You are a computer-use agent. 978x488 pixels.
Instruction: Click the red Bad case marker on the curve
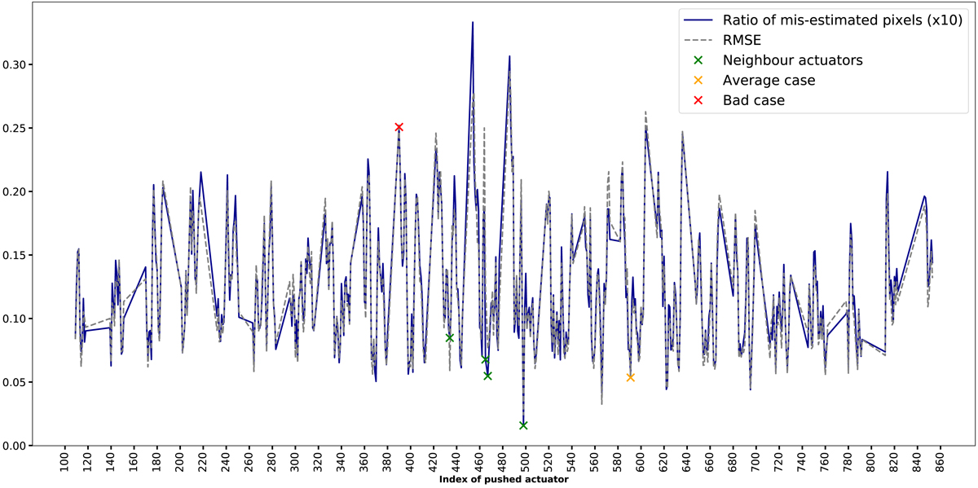[x=399, y=127]
